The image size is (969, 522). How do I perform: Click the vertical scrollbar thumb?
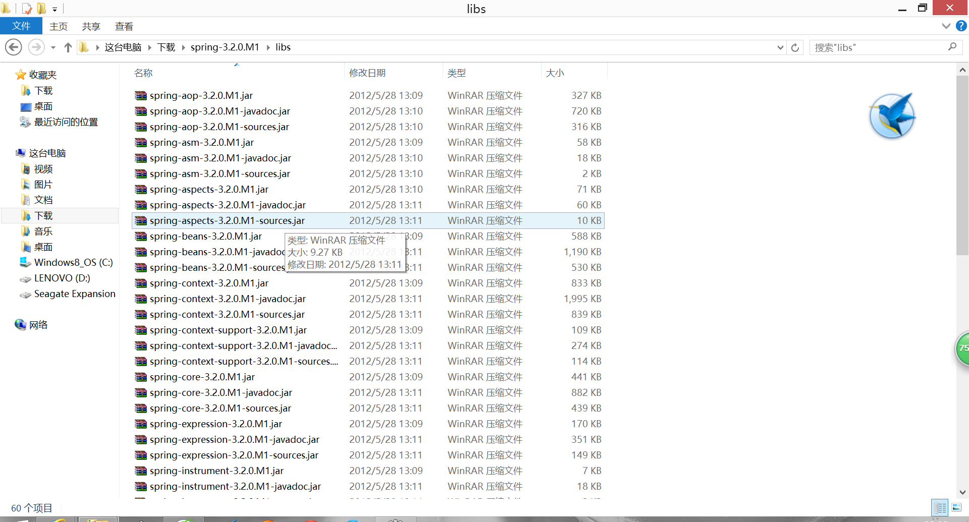[x=962, y=166]
